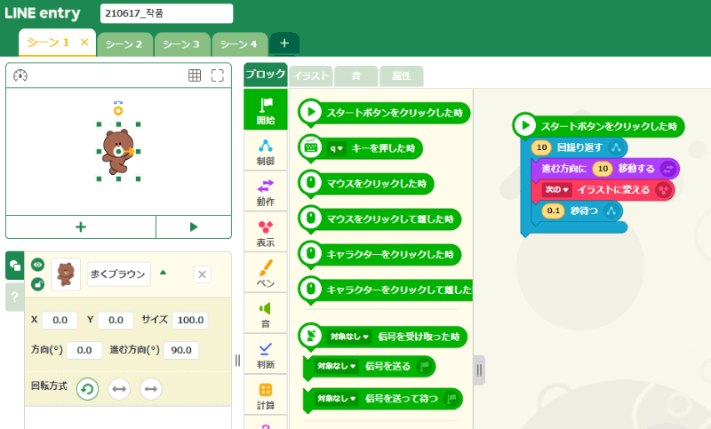Pick palette block キャラクターをクリックした時
Screen dimensions: 711x429
pyautogui.click(x=379, y=254)
